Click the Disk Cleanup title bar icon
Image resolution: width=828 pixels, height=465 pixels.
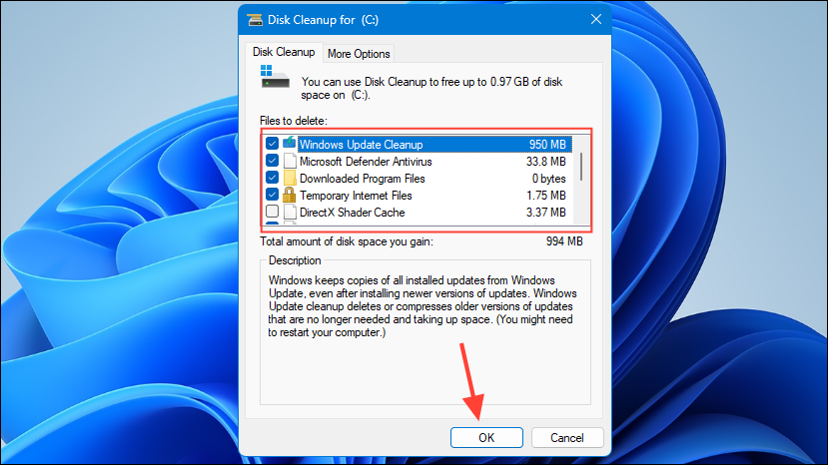255,20
